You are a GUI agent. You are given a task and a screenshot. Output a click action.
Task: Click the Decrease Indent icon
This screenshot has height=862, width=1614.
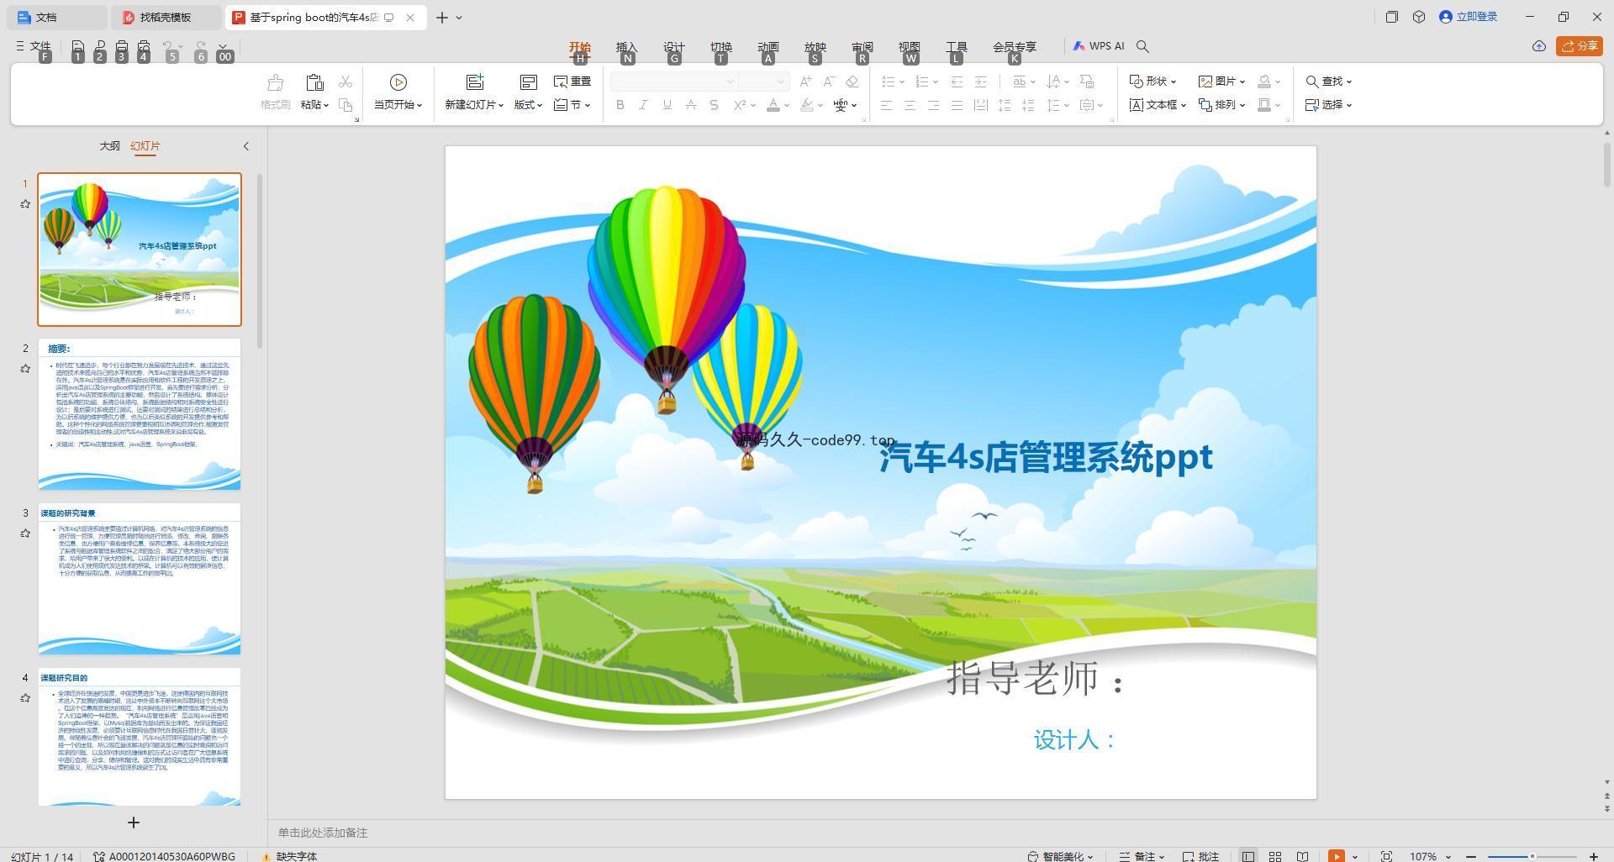coord(957,81)
